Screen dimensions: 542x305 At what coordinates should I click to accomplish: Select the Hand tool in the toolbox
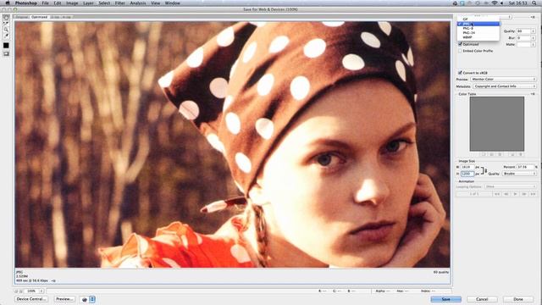(x=6, y=17)
